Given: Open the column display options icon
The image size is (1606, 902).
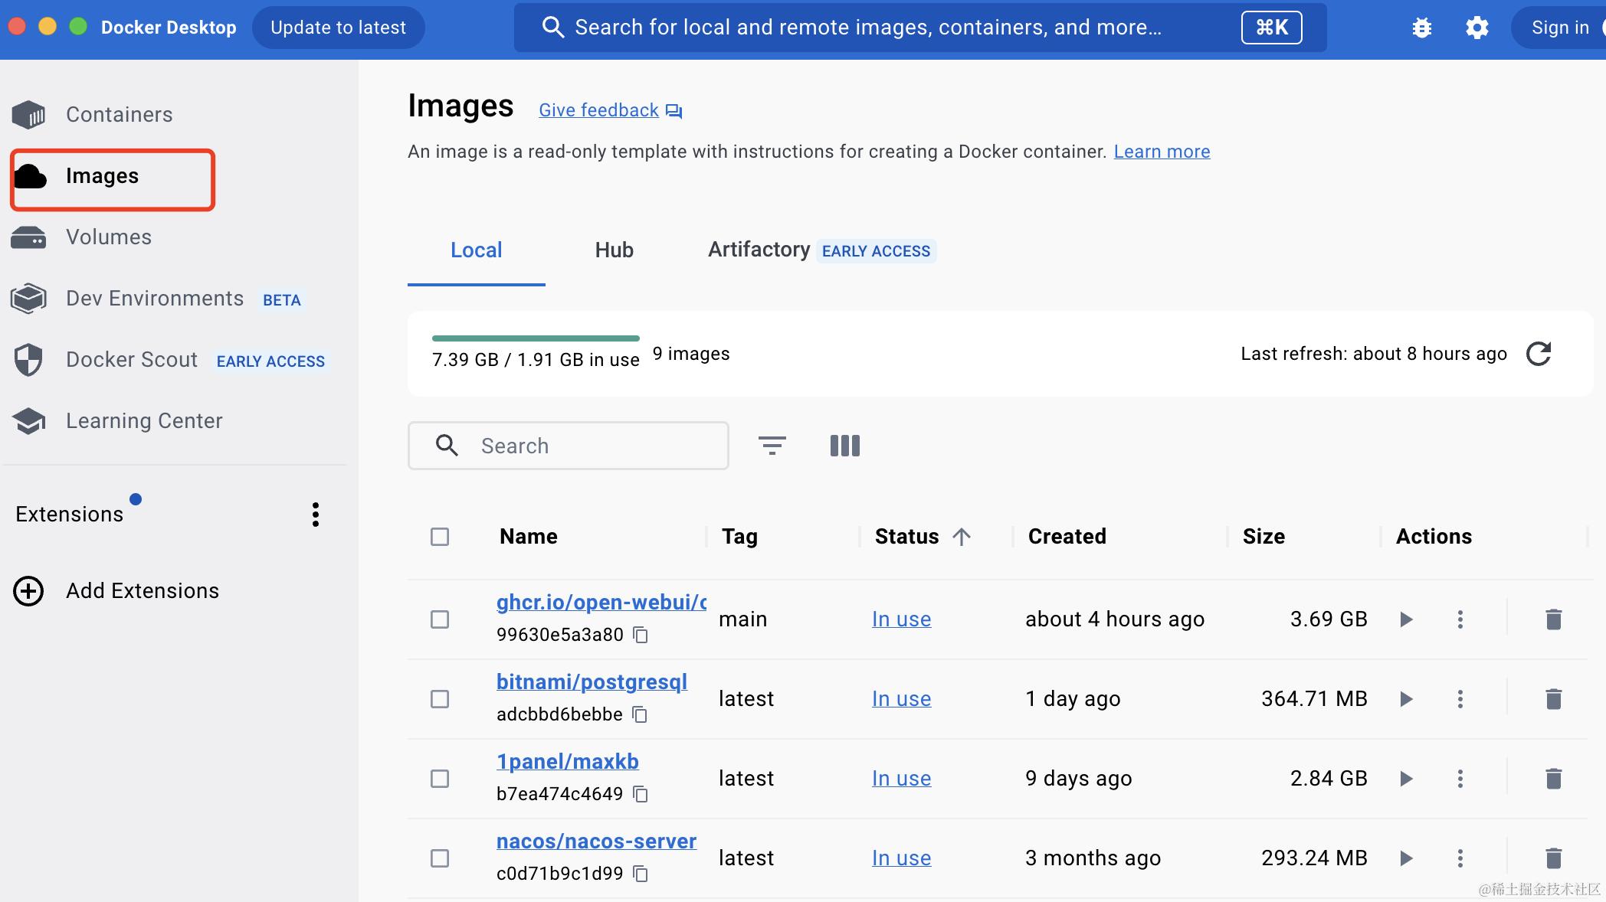Looking at the screenshot, I should [x=844, y=446].
